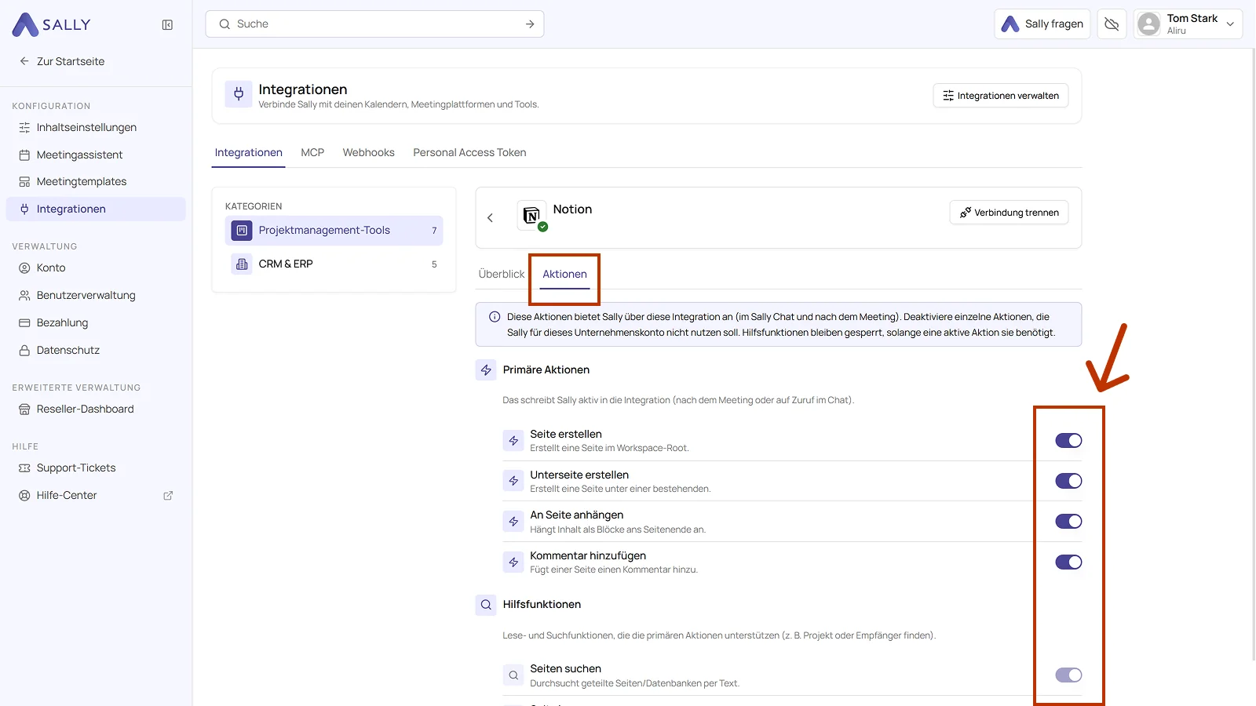Click the Meetingassistent calendar icon

pos(24,155)
